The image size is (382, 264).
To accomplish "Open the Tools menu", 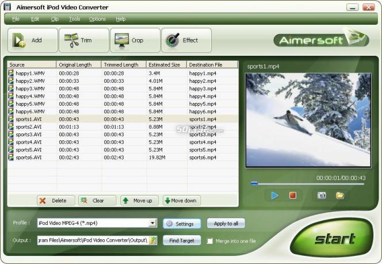I will pyautogui.click(x=74, y=19).
